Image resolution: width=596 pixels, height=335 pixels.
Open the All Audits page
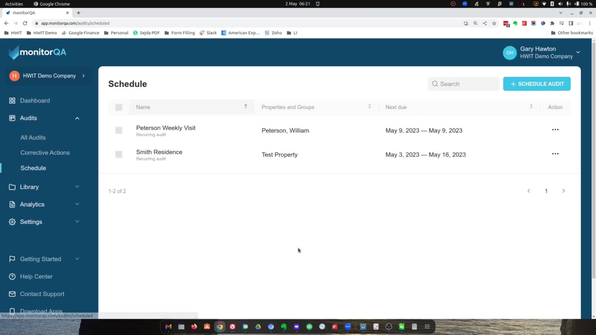tap(33, 137)
